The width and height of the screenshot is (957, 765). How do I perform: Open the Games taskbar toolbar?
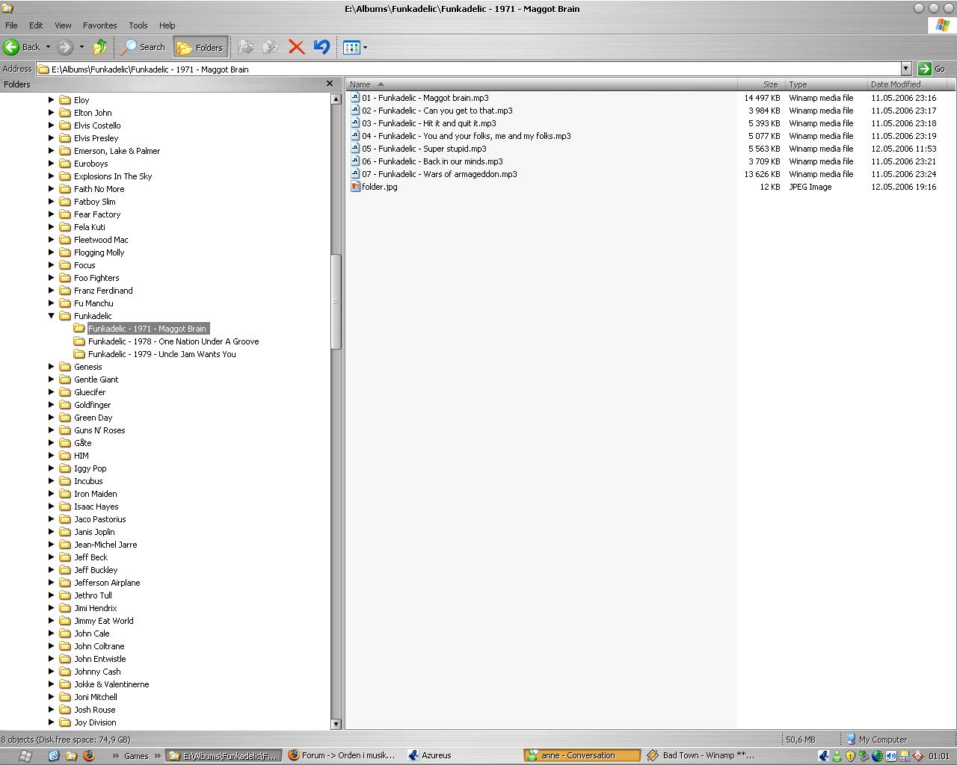click(136, 755)
